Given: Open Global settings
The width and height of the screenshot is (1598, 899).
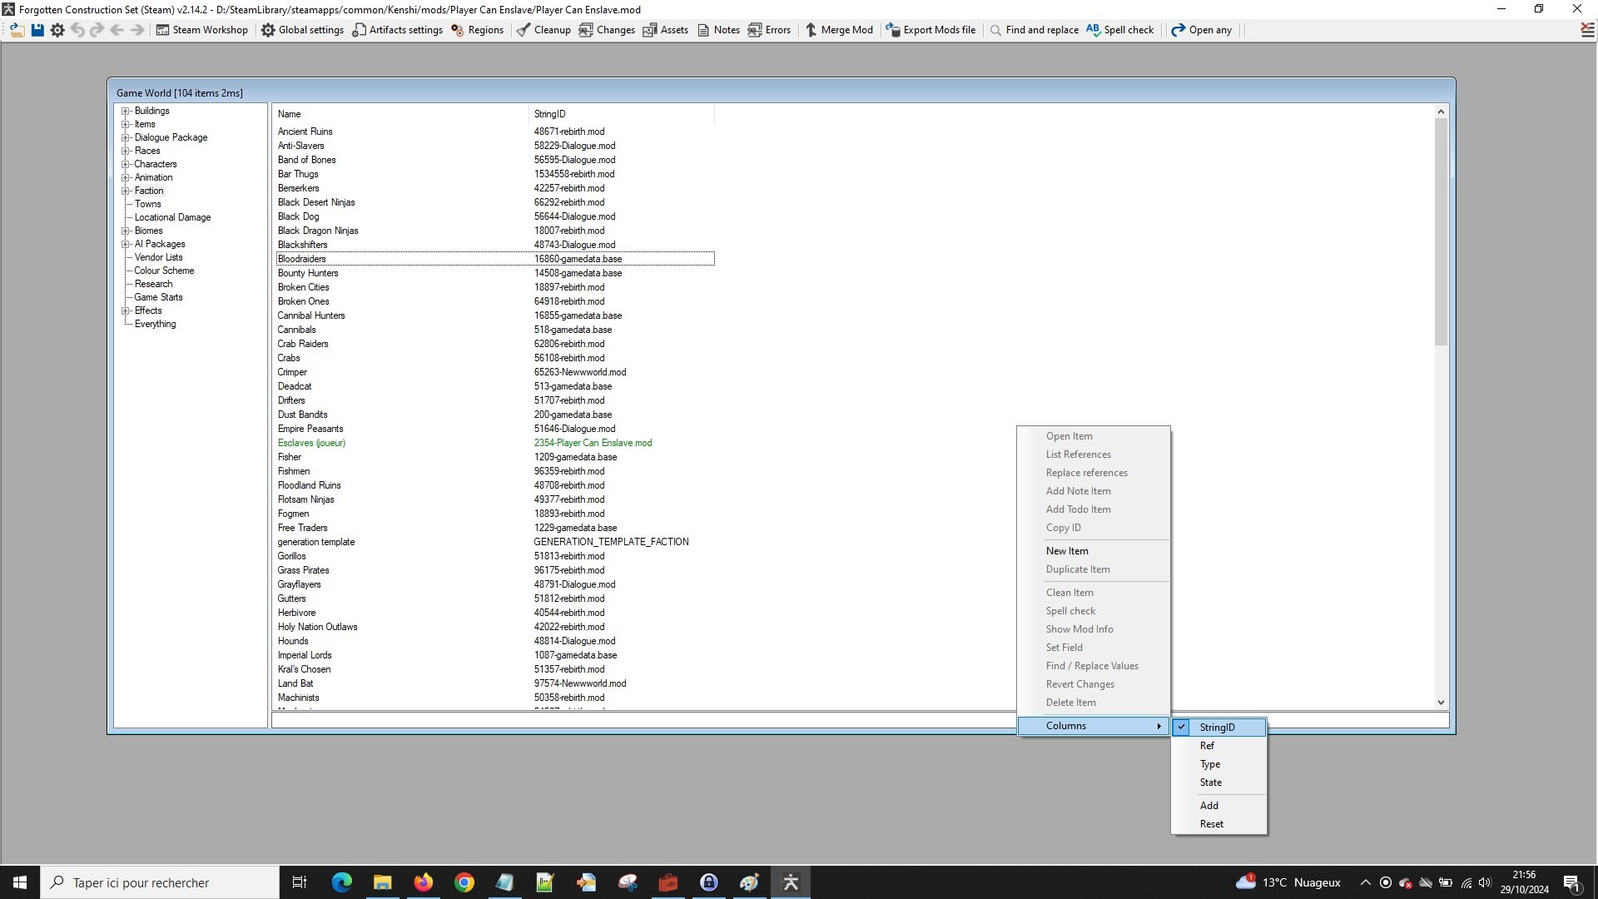Looking at the screenshot, I should tap(302, 30).
